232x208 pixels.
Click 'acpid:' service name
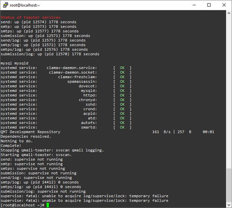point(90,113)
